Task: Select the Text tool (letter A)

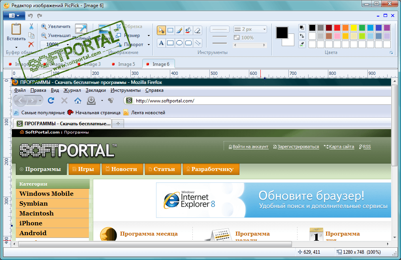Action: pyautogui.click(x=161, y=43)
